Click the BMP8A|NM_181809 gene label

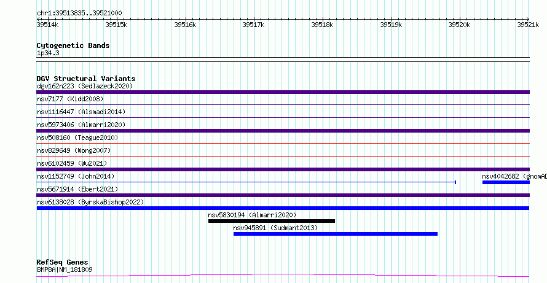[65, 269]
